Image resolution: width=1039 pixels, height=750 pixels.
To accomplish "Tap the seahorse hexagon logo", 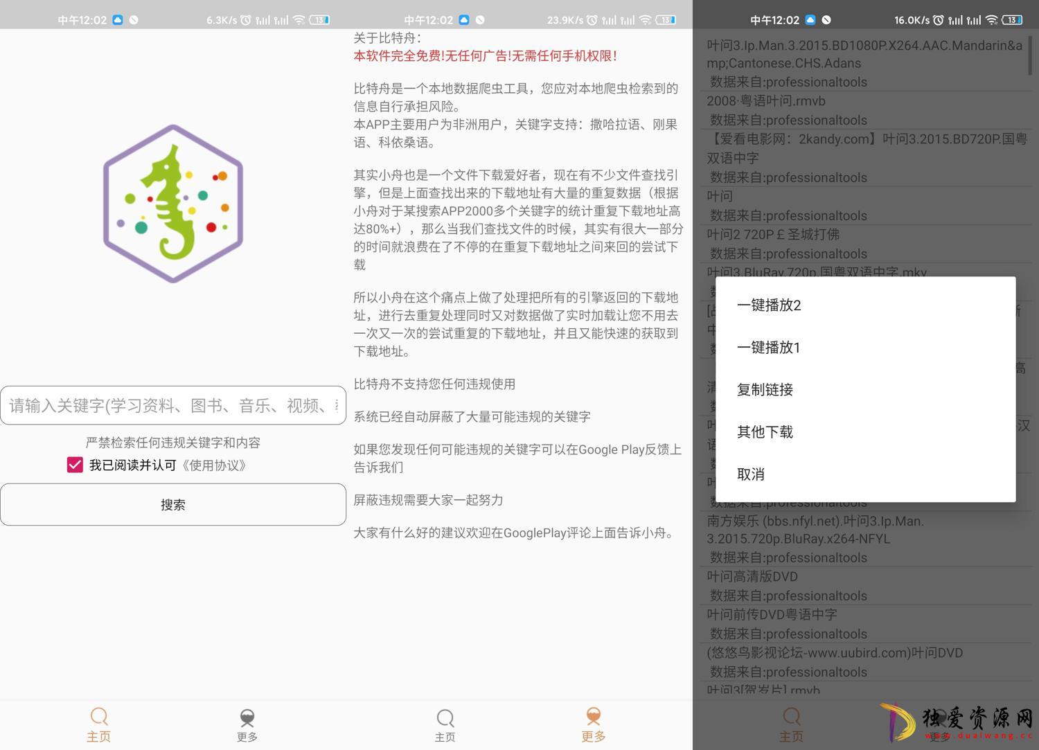I will (173, 204).
